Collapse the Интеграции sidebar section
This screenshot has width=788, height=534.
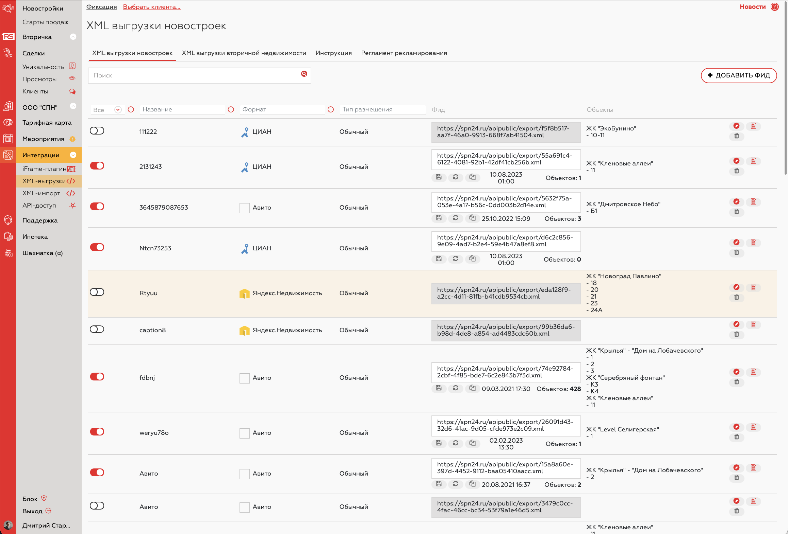pyautogui.click(x=73, y=155)
